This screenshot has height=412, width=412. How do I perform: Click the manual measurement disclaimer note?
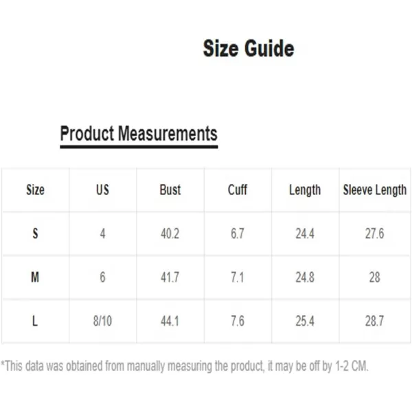pyautogui.click(x=185, y=366)
